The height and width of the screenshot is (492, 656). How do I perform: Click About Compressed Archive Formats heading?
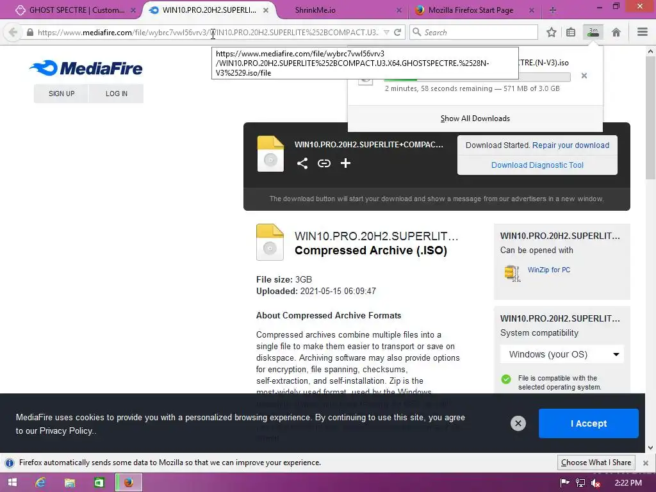coord(329,315)
